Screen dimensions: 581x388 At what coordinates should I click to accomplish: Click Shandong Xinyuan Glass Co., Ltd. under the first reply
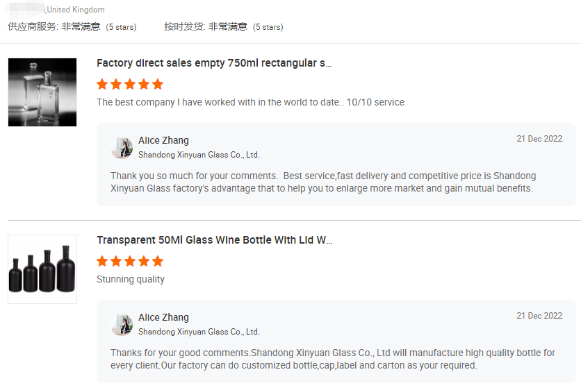[x=199, y=155]
